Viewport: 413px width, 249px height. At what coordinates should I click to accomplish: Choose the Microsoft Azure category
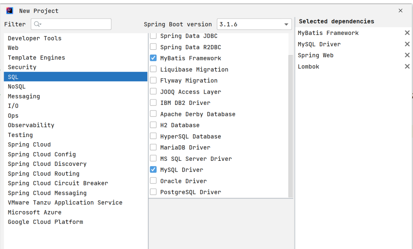[76, 212]
